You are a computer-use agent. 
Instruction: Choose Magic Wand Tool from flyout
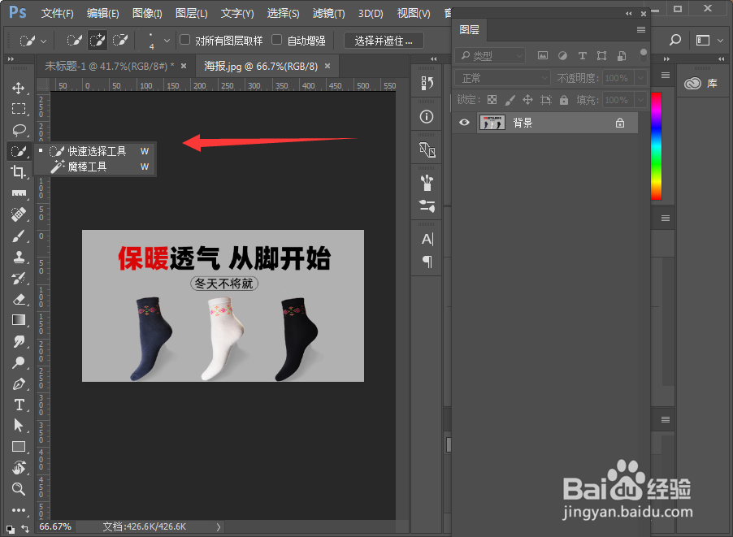tap(95, 167)
